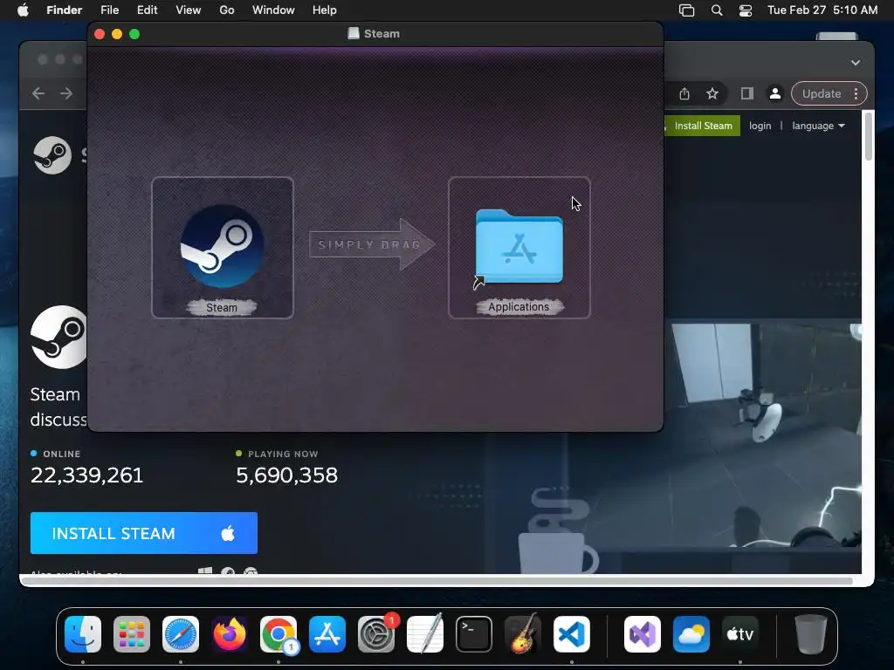Screen dimensions: 894x670
Task: Click the menu bar date and time
Action: (822, 10)
